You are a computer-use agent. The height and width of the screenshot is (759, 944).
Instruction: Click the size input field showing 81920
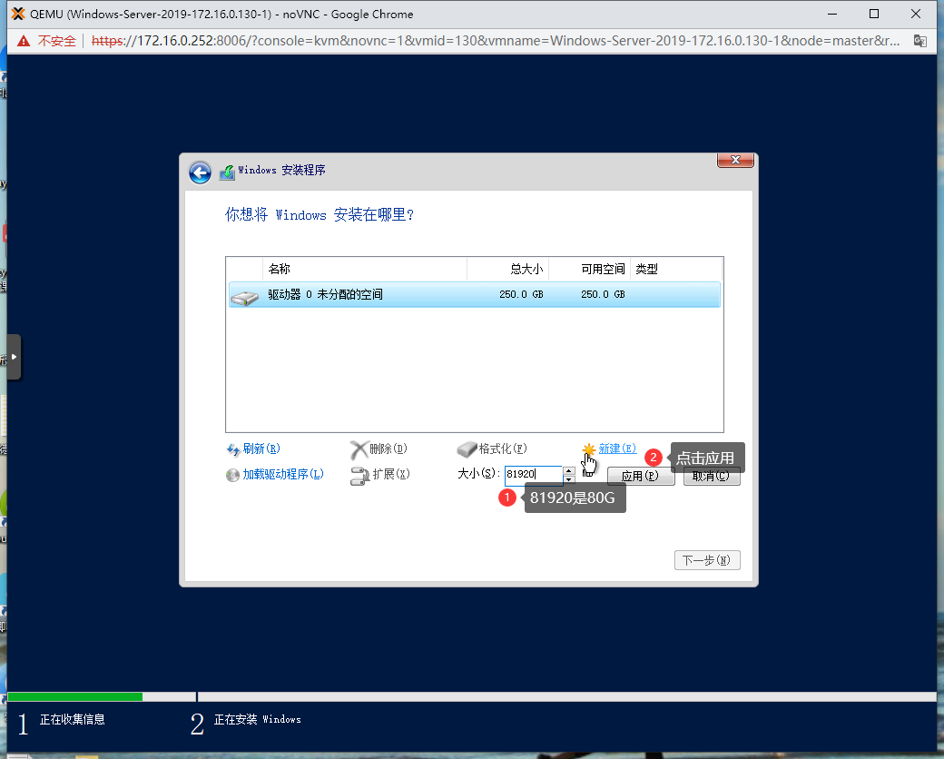point(534,474)
